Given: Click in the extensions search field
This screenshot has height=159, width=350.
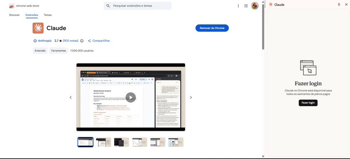Looking at the screenshot, I should (138, 6).
